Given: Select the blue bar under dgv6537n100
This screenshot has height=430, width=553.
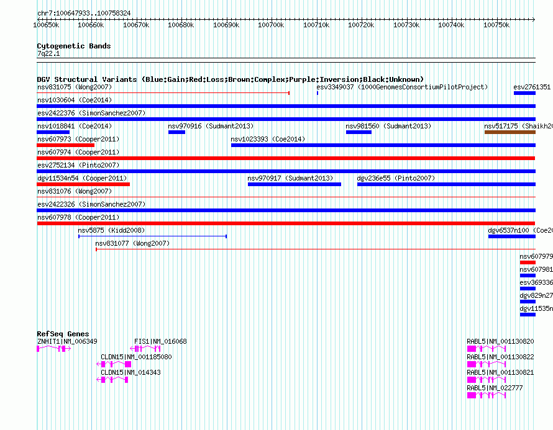Looking at the screenshot, I should [x=512, y=236].
